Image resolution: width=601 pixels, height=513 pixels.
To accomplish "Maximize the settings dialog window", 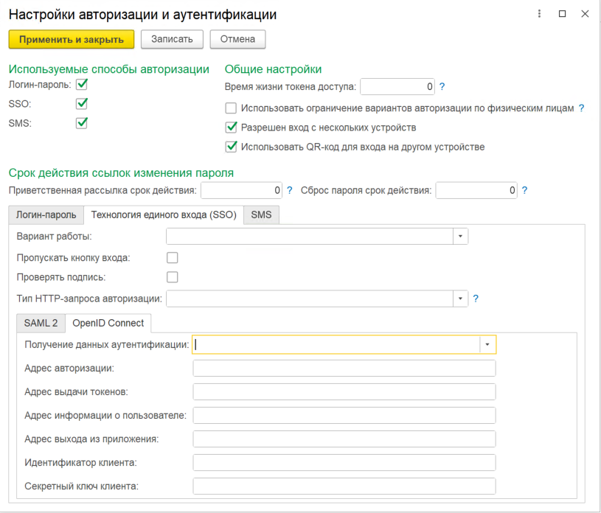I will click(563, 14).
